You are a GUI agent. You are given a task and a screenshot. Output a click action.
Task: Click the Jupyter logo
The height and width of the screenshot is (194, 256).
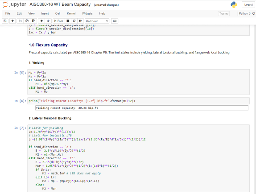point(14,4)
